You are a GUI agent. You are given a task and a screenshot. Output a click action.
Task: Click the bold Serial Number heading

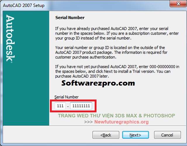tap(70, 18)
